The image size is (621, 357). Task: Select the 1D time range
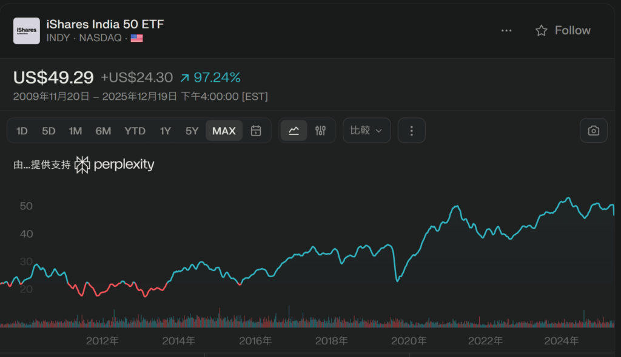click(22, 131)
